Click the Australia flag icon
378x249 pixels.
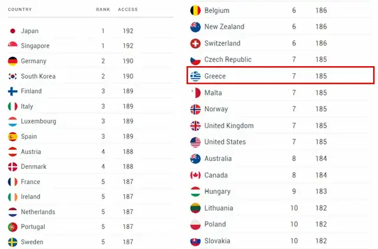pos(195,159)
